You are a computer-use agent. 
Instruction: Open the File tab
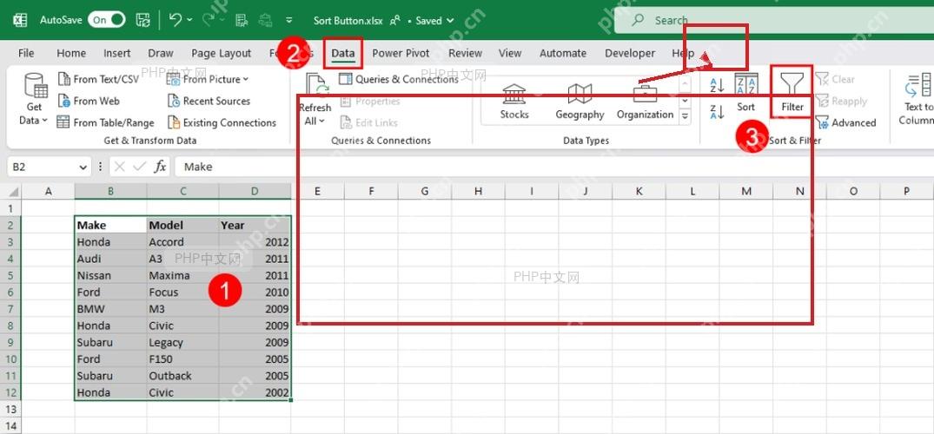(x=26, y=53)
